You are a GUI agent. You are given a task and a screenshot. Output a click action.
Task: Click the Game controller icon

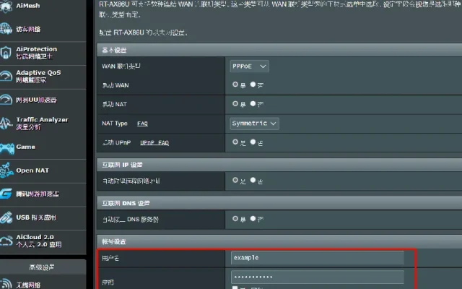point(7,147)
